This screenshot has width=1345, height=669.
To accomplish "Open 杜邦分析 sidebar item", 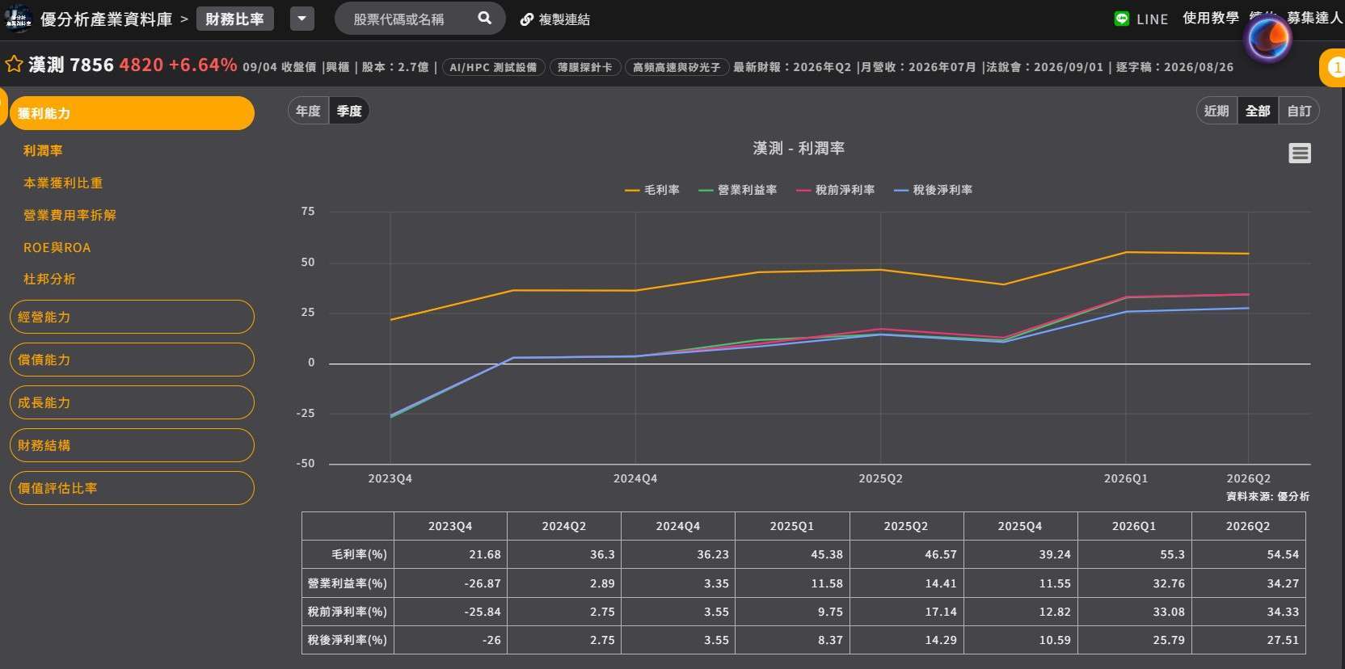I will tap(49, 279).
